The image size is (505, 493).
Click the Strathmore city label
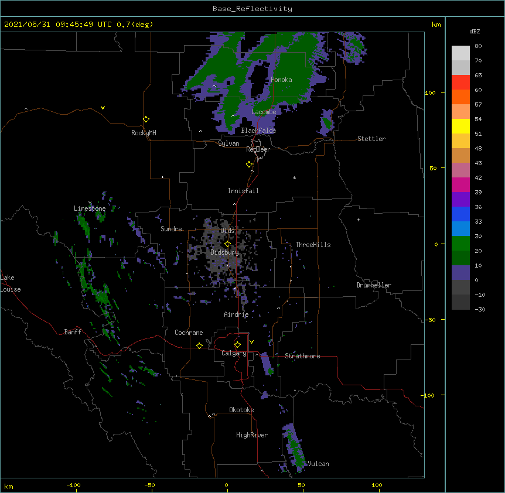302,356
